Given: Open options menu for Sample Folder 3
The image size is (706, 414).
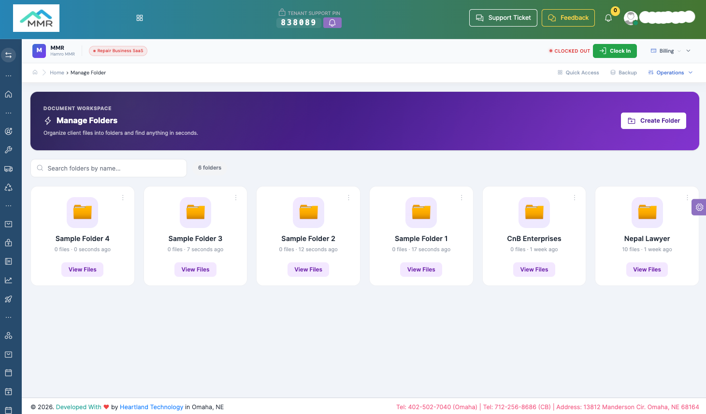Looking at the screenshot, I should pos(236,198).
